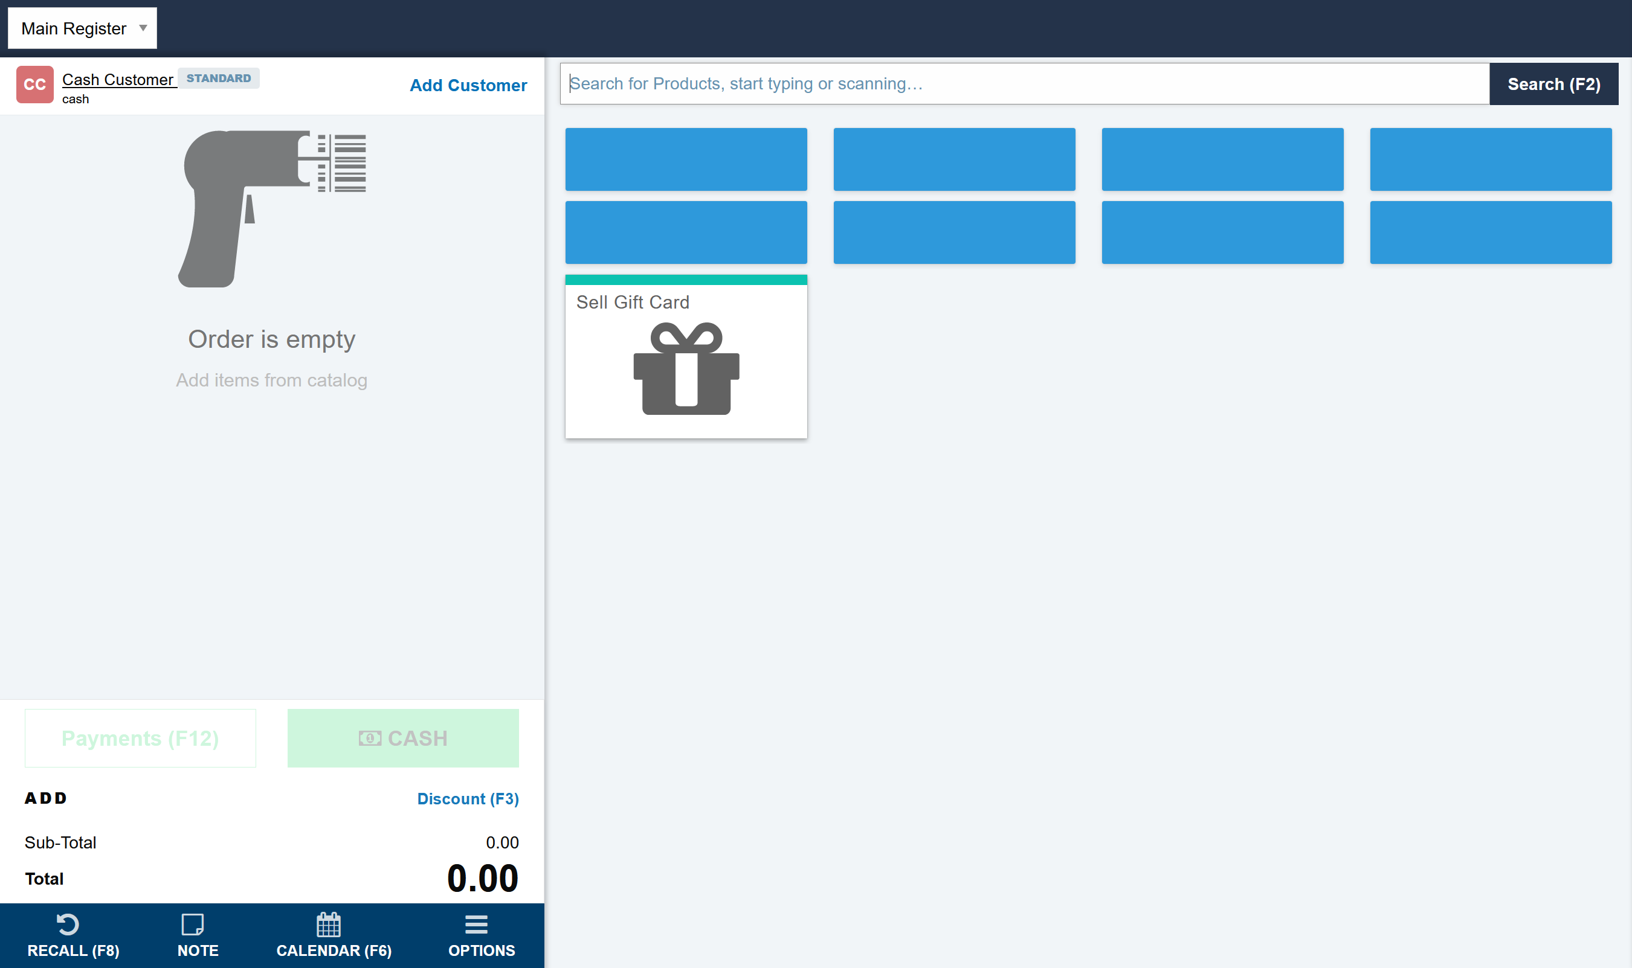Open the Note sticky-note icon
This screenshot has height=968, width=1632.
click(193, 925)
